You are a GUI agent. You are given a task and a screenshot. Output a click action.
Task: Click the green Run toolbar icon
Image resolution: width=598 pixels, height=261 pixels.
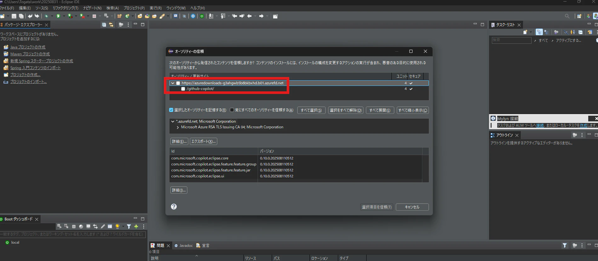click(x=58, y=16)
